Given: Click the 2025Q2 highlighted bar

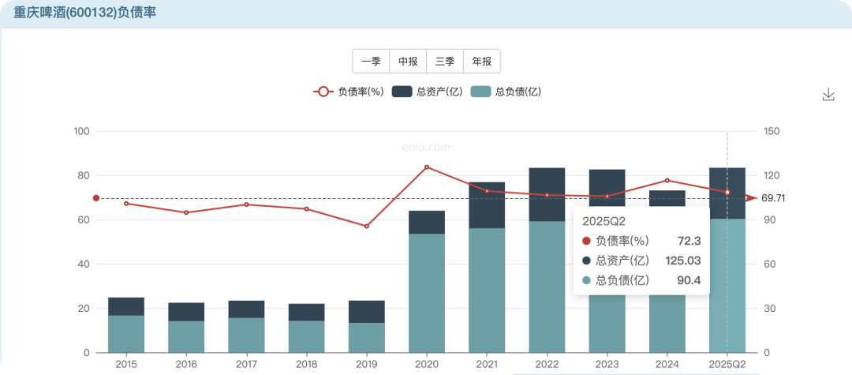Looking at the screenshot, I should click(x=727, y=285).
